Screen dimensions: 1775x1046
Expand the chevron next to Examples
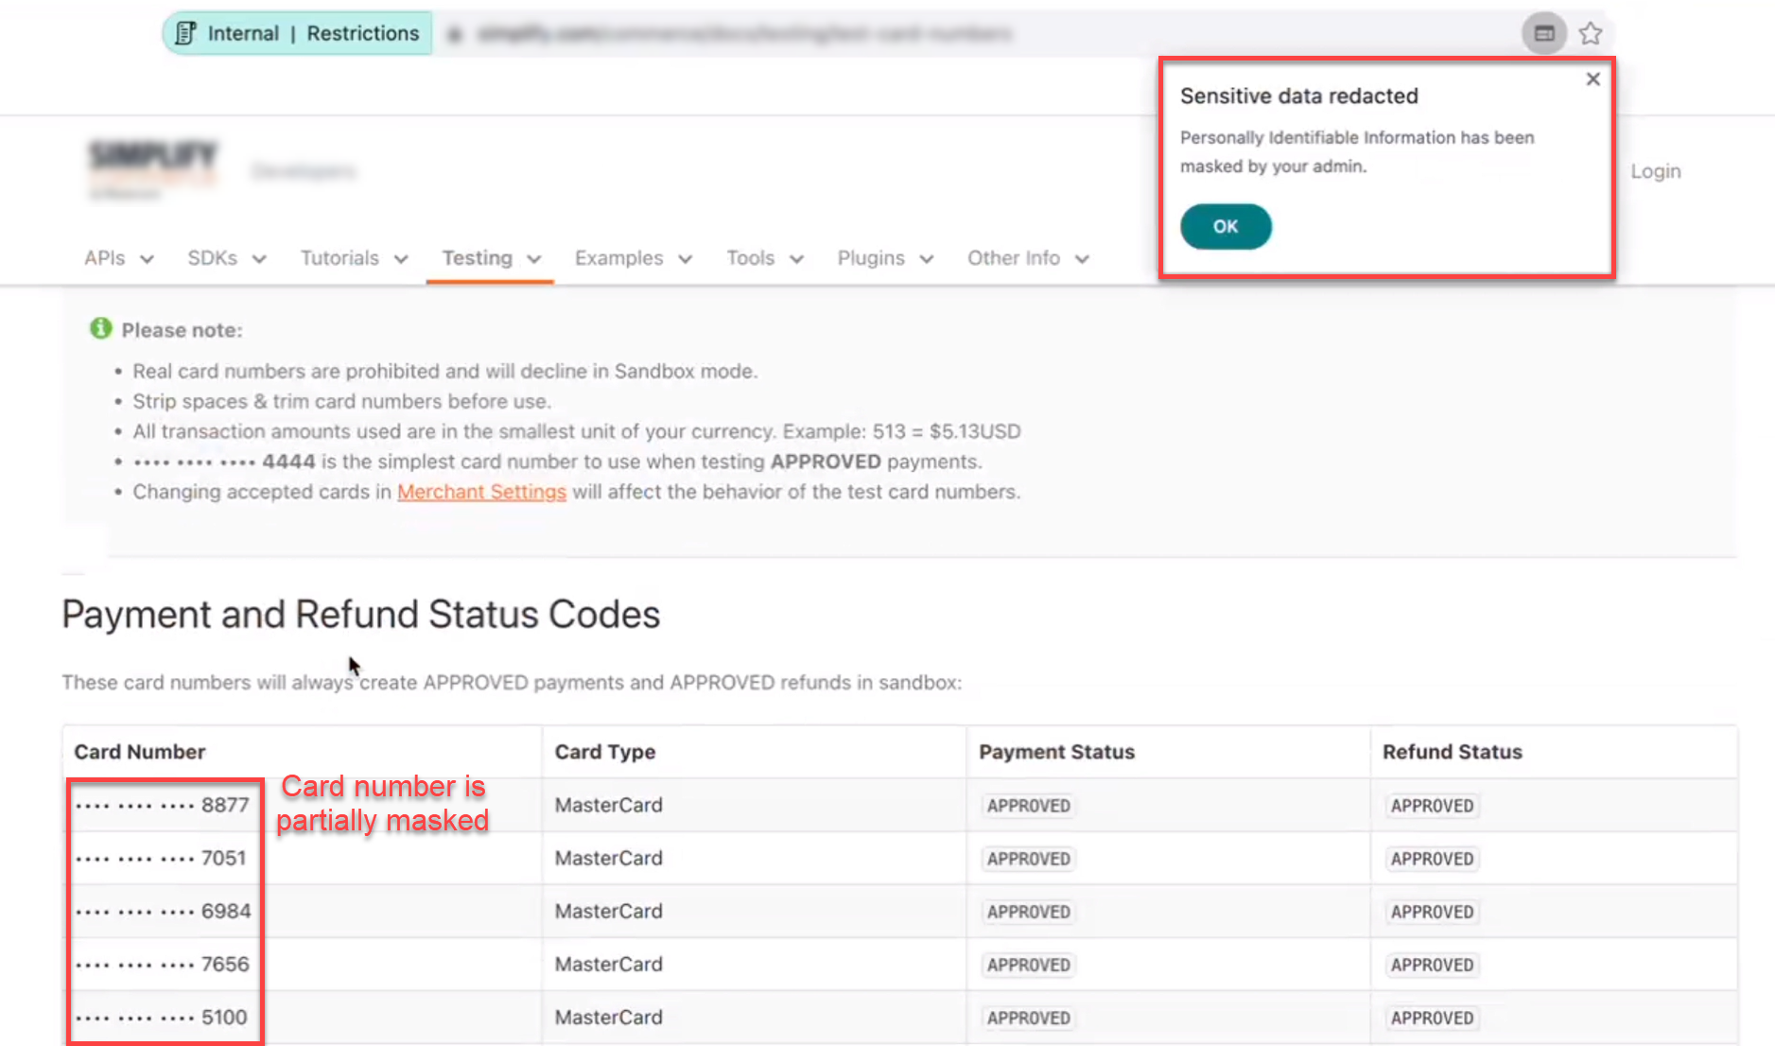[686, 259]
